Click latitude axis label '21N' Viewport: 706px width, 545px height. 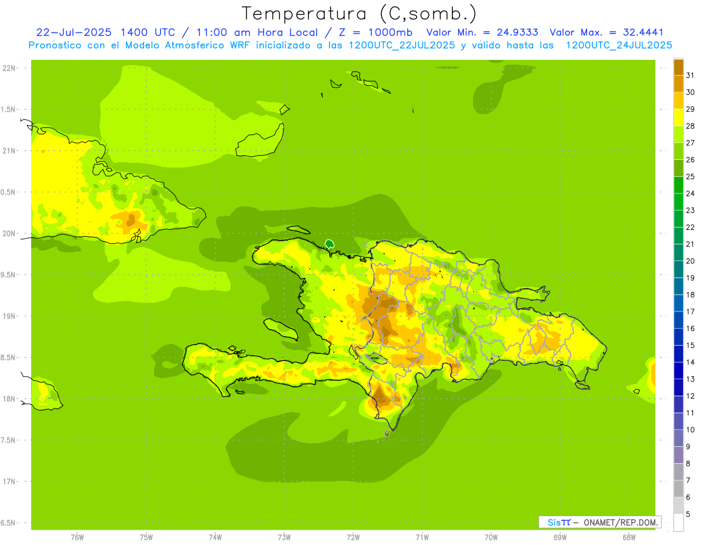tap(9, 151)
